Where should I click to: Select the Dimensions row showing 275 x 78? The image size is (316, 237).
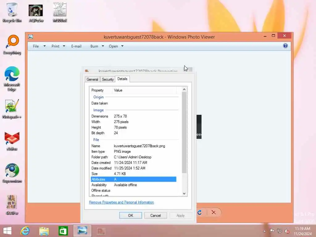pyautogui.click(x=133, y=116)
